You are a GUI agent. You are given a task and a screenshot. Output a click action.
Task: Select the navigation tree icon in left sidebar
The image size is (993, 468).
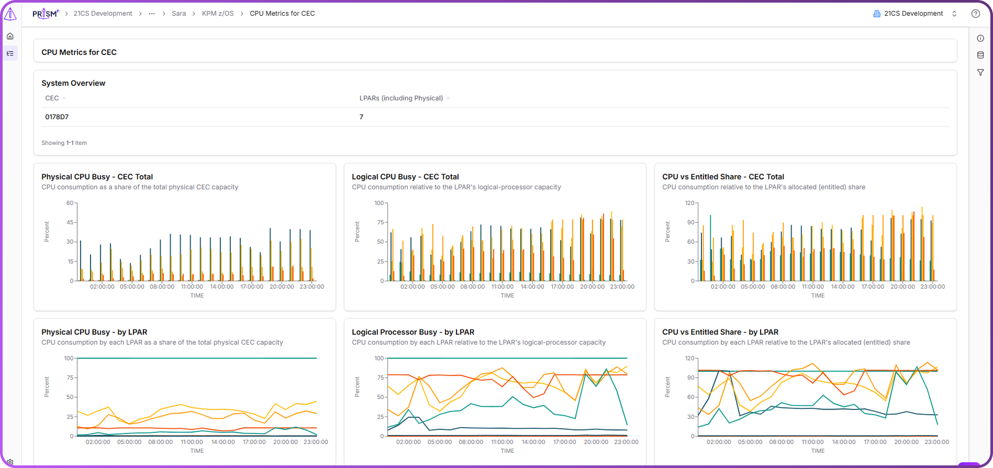[10, 53]
